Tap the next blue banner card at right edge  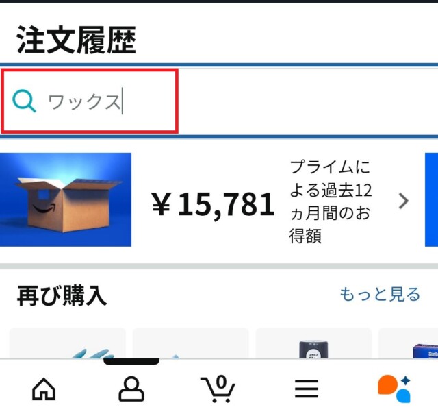[x=431, y=199]
